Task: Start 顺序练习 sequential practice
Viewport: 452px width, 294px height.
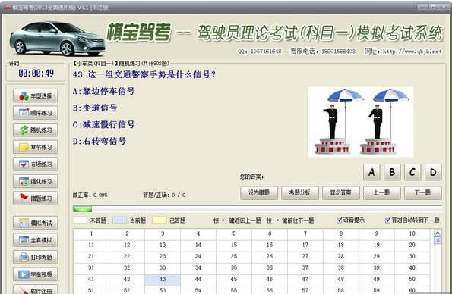Action: click(x=35, y=113)
